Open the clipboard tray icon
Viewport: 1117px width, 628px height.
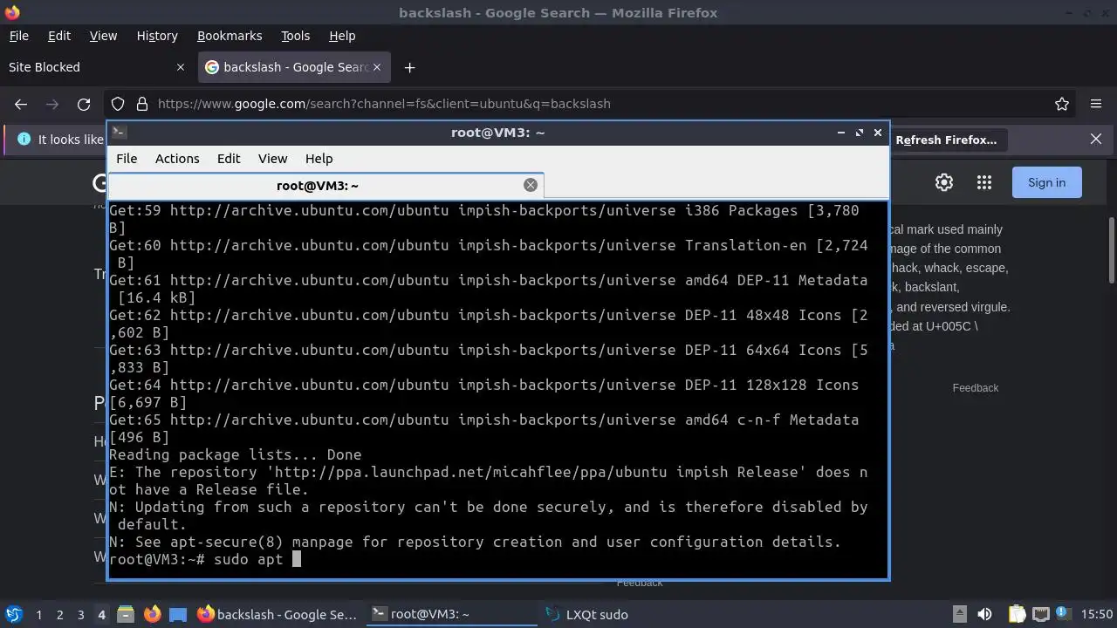1017,614
